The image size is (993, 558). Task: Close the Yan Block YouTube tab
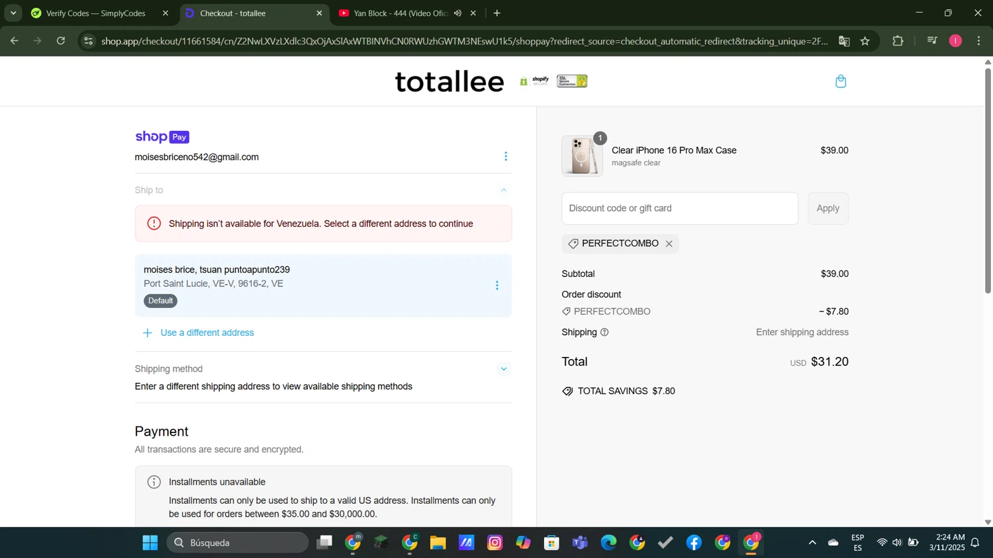473,13
